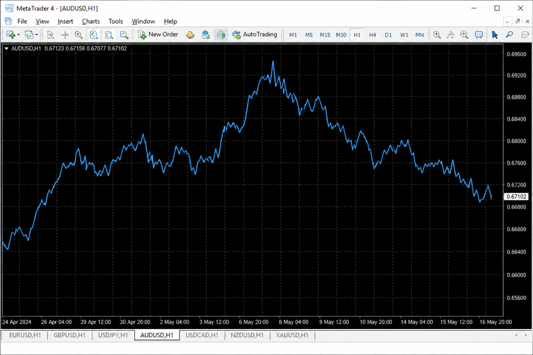Toggle AutoTrading

coord(255,34)
